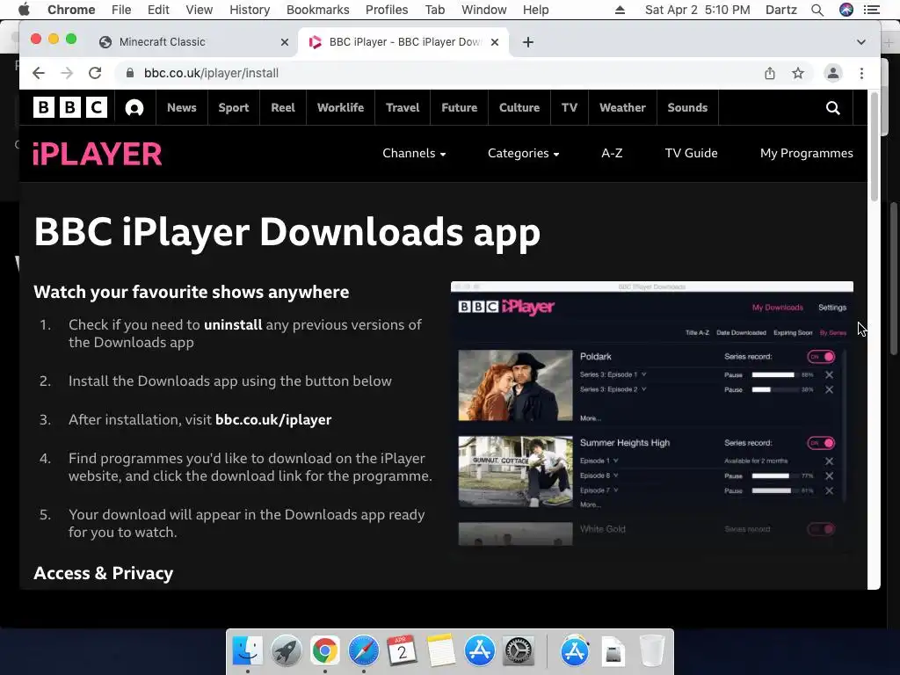Reload the page with the refresh icon
Image resolution: width=900 pixels, height=675 pixels.
point(95,73)
